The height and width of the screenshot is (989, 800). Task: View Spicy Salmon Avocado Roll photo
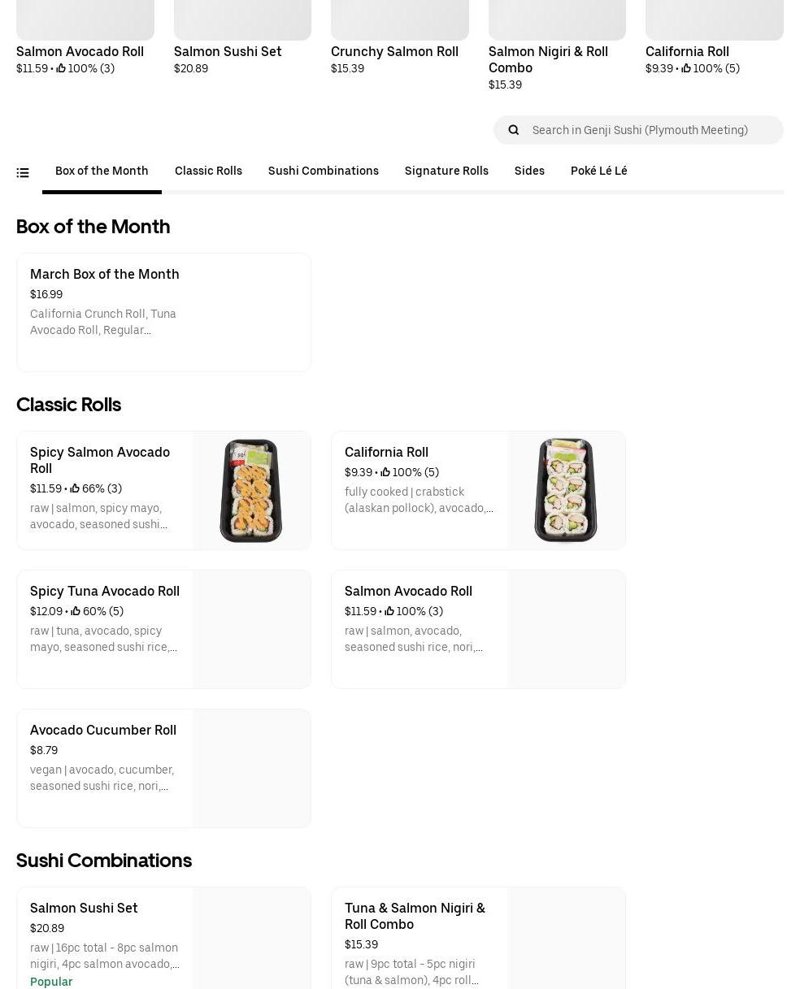tap(250, 490)
